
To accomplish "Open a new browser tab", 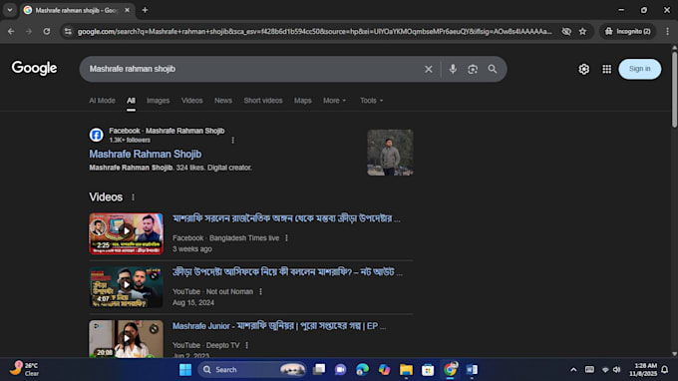I will pos(145,10).
